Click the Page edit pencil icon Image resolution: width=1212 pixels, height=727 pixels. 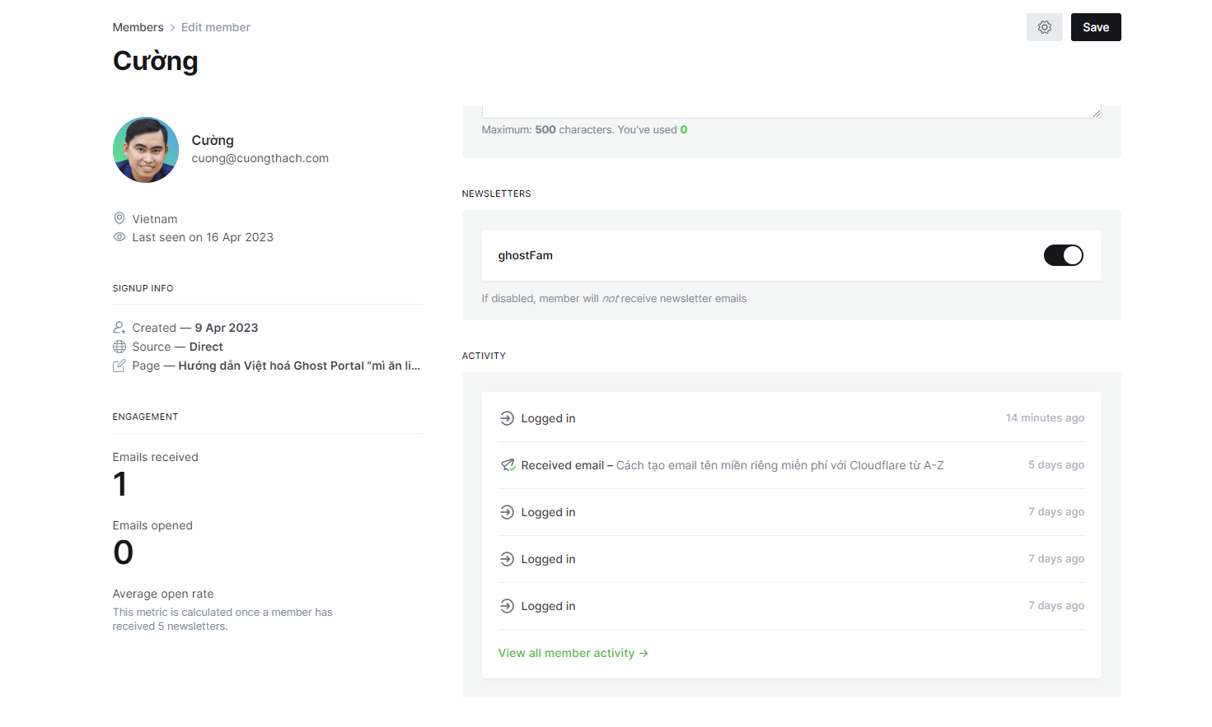point(119,366)
